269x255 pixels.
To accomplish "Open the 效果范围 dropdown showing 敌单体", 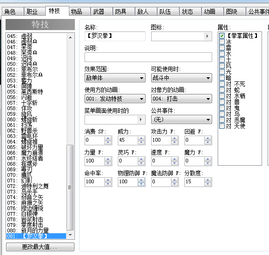I will point(115,78).
